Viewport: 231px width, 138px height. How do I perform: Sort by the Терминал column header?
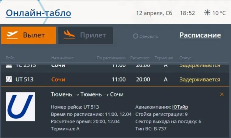[164, 58]
